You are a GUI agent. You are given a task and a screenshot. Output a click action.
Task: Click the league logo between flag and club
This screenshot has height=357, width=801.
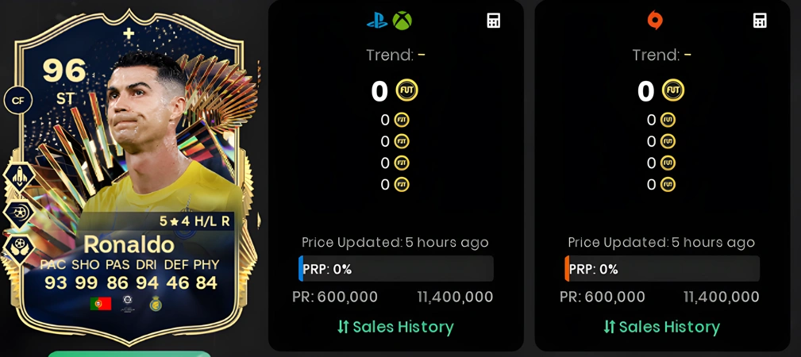click(128, 304)
